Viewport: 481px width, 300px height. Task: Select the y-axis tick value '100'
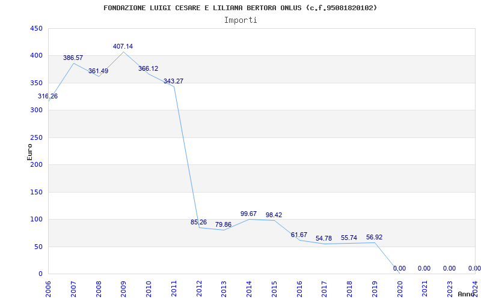(x=36, y=220)
